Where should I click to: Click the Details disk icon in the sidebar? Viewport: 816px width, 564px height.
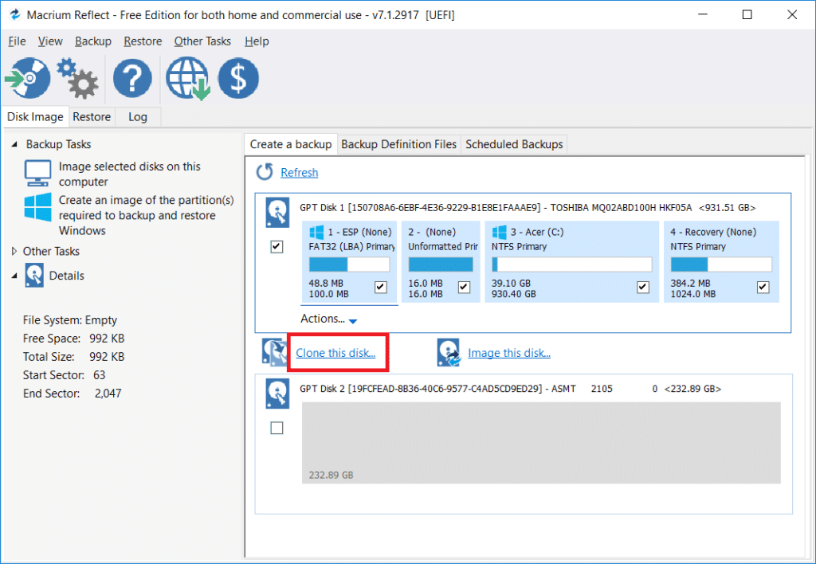pos(34,276)
